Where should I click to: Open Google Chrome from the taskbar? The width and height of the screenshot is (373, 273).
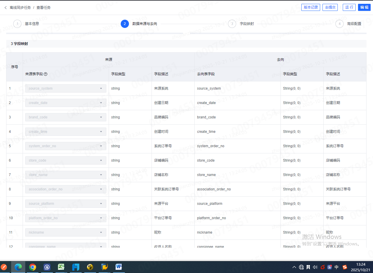click(x=33, y=267)
